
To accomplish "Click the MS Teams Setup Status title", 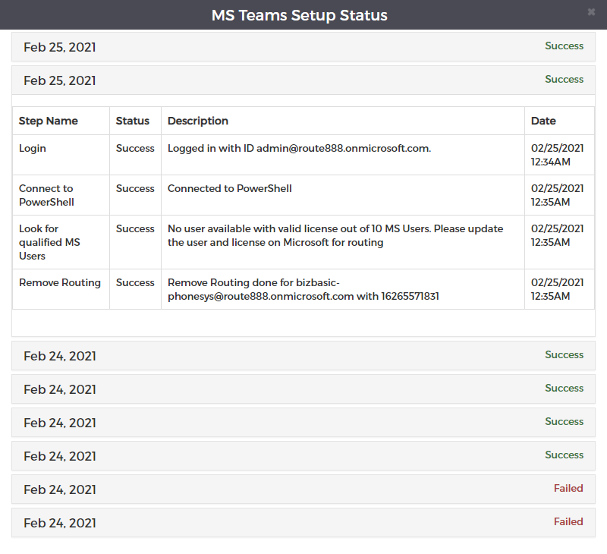I will coord(299,15).
